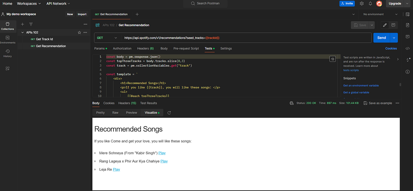The height and width of the screenshot is (191, 413).
Task: Click the Send button
Action: [381, 37]
